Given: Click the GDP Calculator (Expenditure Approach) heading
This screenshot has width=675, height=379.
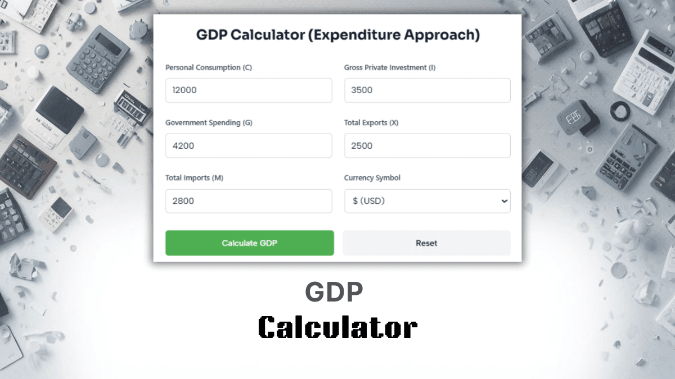Looking at the screenshot, I should click(337, 34).
